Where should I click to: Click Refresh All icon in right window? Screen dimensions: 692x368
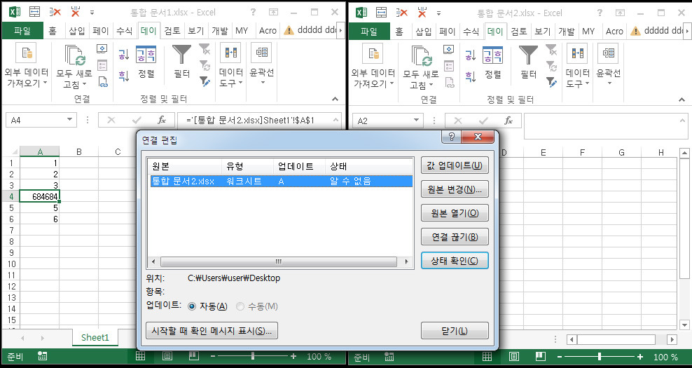point(422,56)
